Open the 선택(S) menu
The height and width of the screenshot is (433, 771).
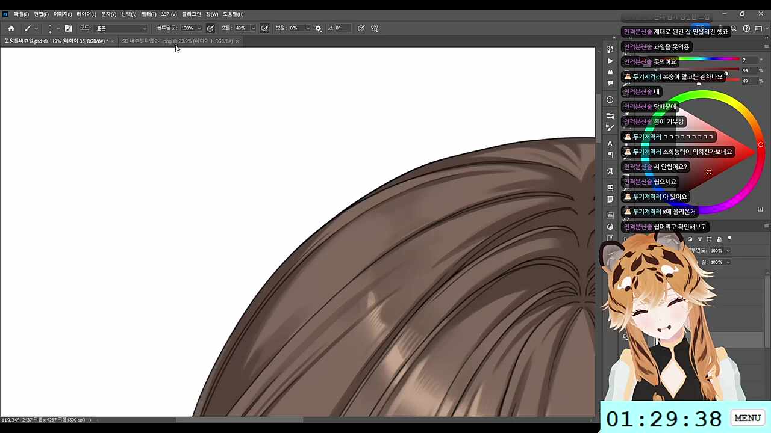click(129, 14)
